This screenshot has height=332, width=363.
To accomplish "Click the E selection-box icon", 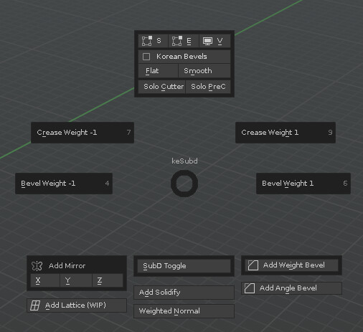I will click(177, 41).
